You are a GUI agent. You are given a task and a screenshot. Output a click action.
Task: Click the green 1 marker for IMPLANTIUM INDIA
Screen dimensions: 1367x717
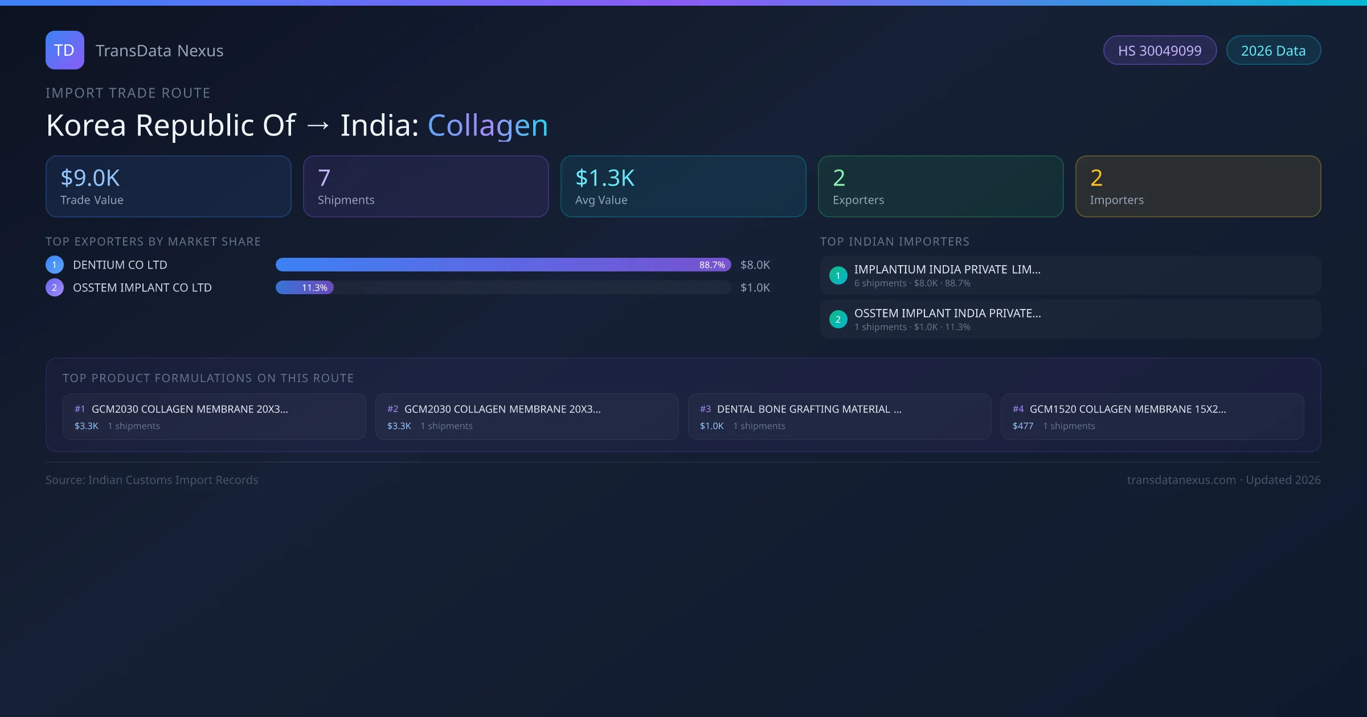(838, 275)
